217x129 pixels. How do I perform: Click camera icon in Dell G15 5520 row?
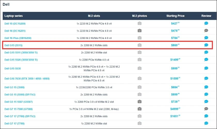click(x=139, y=60)
